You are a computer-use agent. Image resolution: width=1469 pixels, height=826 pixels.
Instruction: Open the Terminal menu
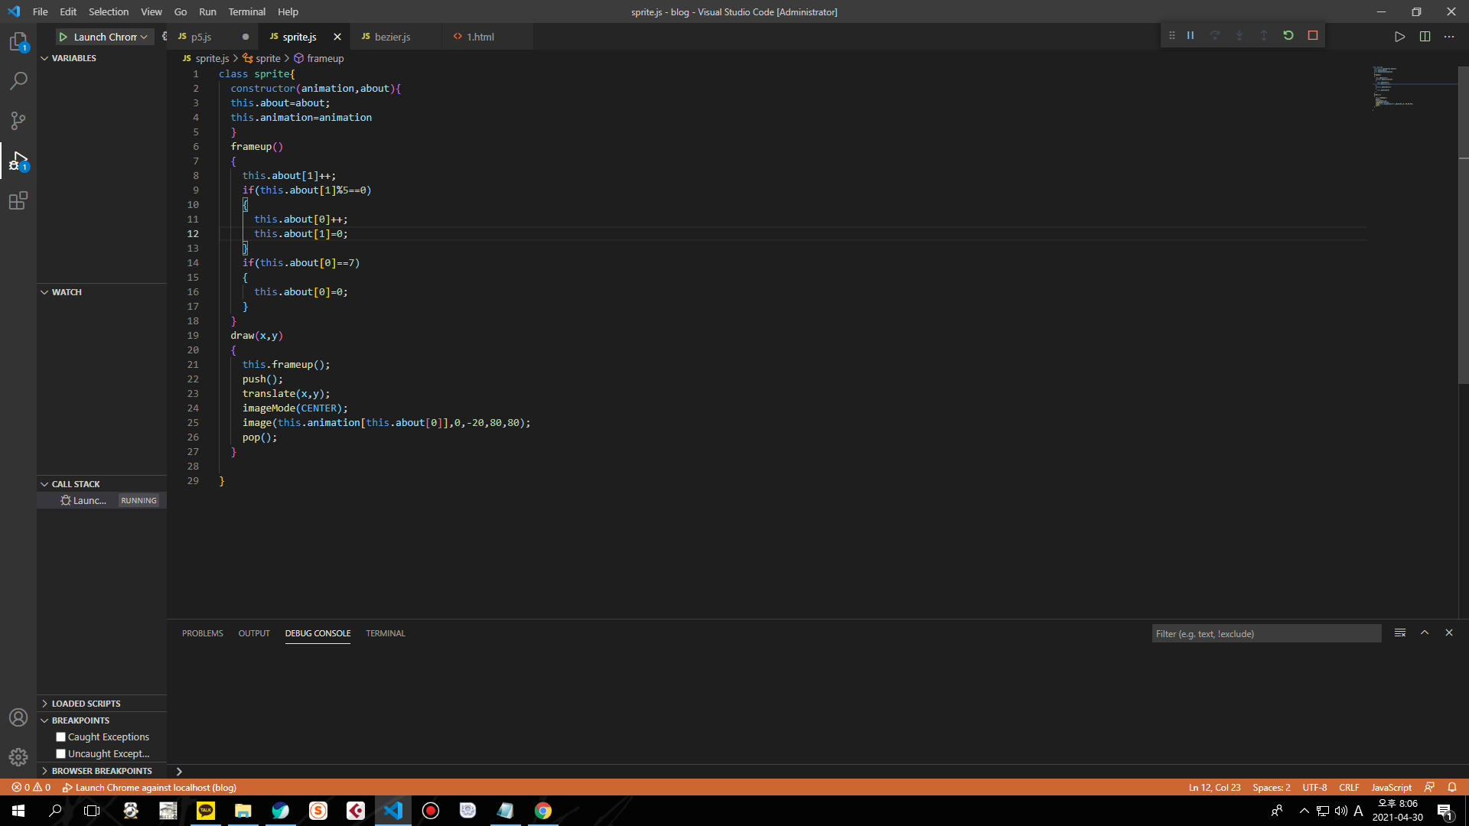tap(246, 11)
